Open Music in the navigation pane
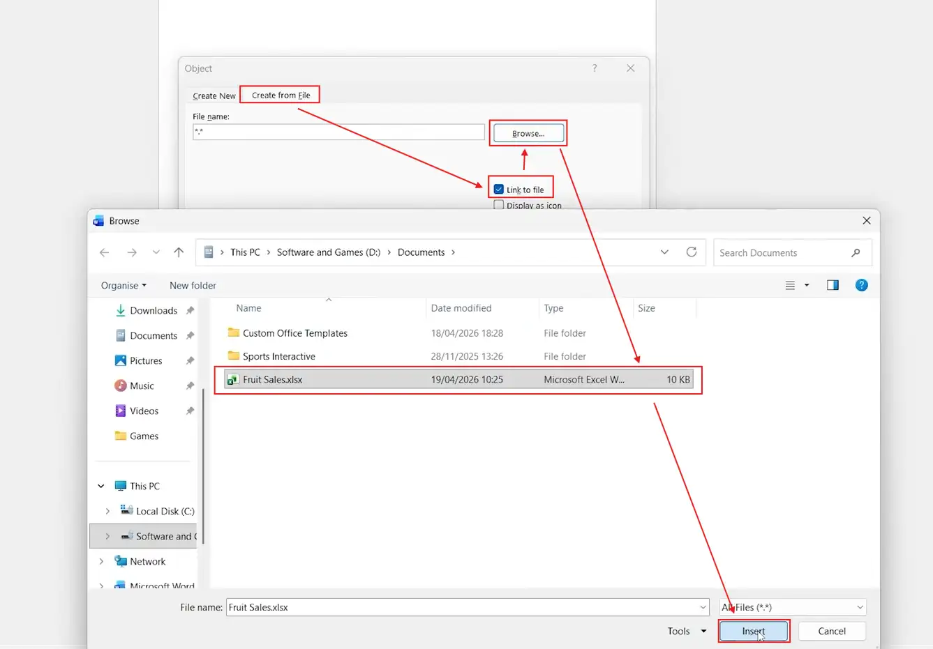This screenshot has width=933, height=649. (x=142, y=385)
